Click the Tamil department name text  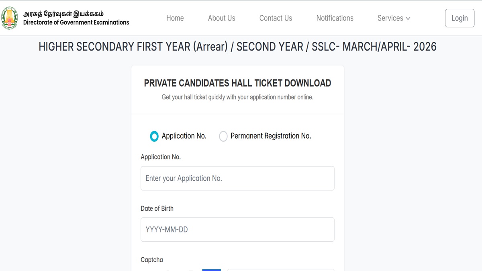point(63,14)
